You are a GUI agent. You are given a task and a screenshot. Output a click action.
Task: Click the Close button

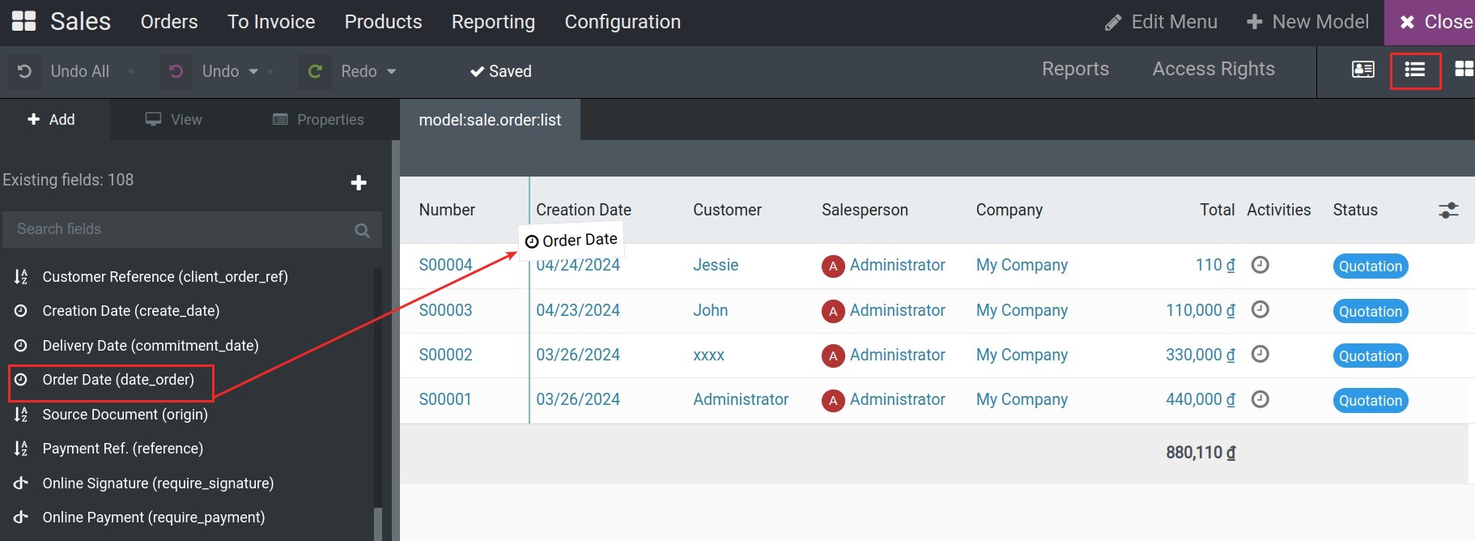(x=1430, y=22)
